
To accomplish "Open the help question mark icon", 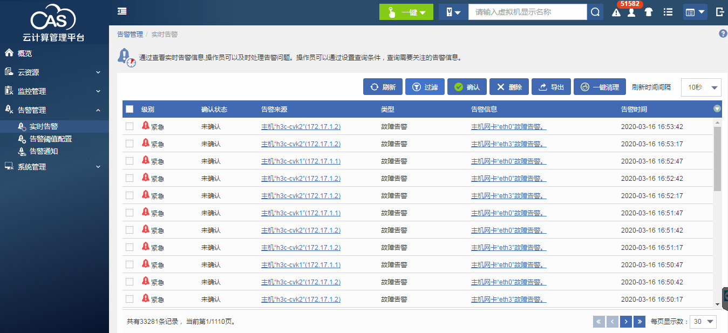I will tap(723, 33).
